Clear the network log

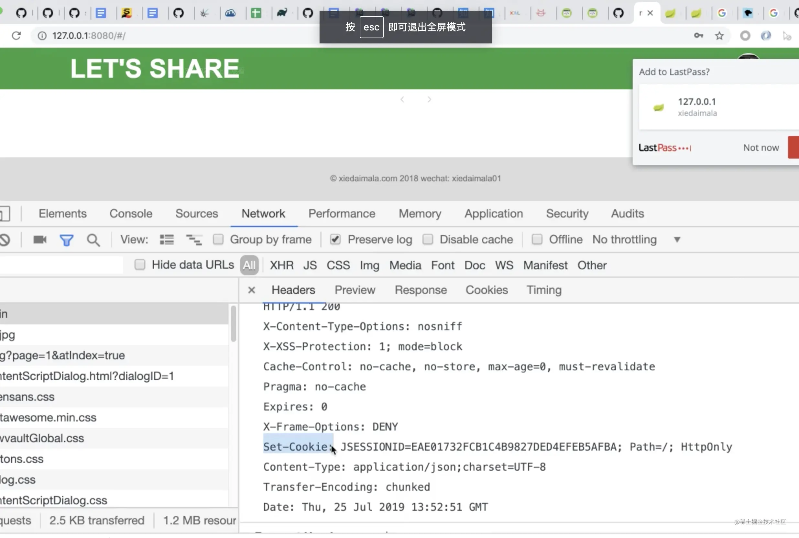coord(5,240)
